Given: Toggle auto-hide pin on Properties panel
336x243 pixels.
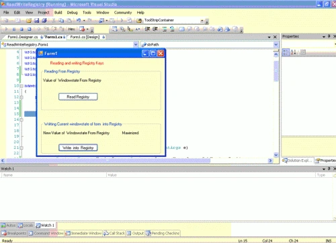Looking at the screenshot, I should click(x=329, y=36).
